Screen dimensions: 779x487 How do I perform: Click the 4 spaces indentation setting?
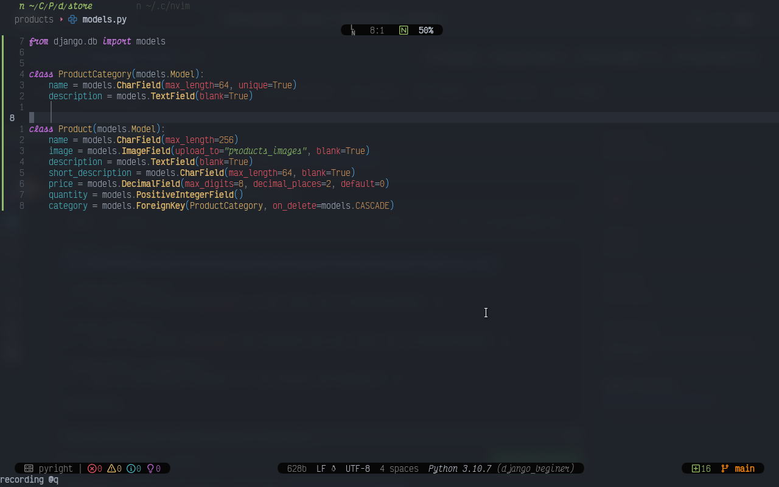tap(399, 469)
